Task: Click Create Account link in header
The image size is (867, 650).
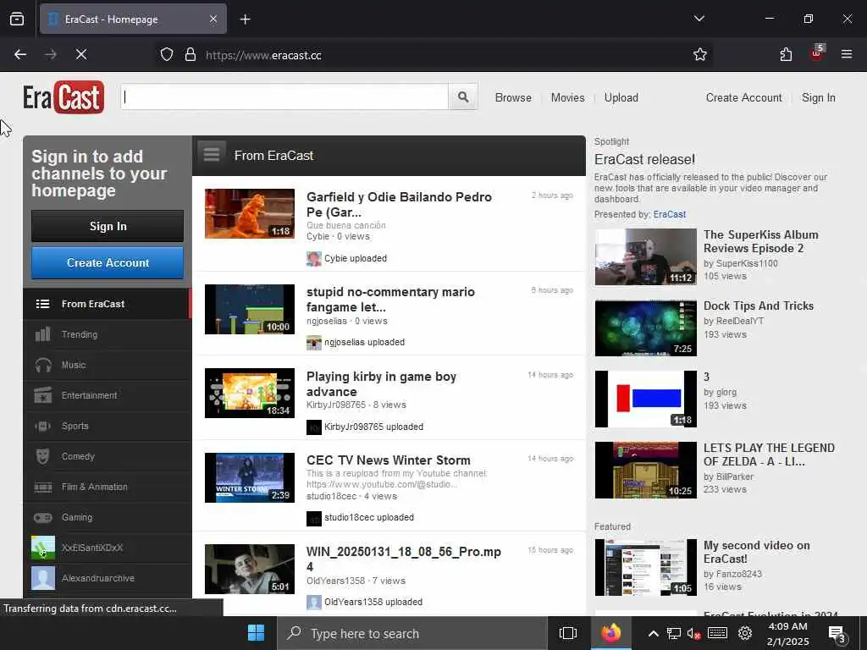Action: (743, 98)
